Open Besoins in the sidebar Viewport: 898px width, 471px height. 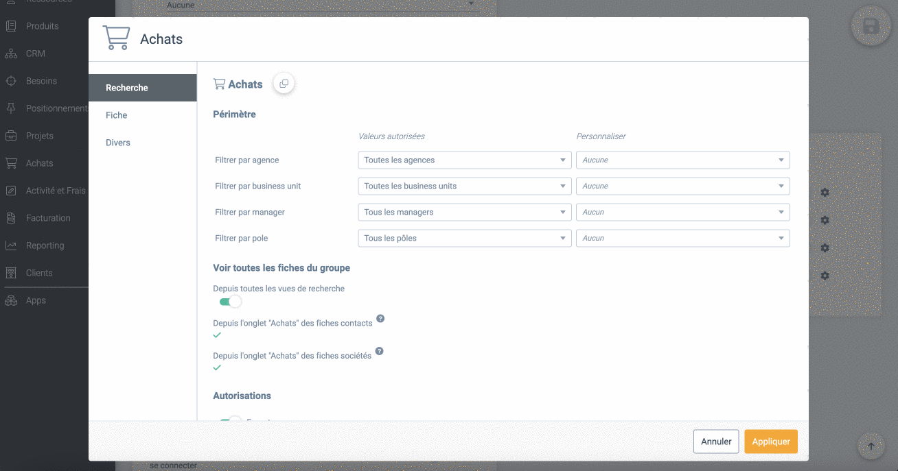(x=41, y=81)
